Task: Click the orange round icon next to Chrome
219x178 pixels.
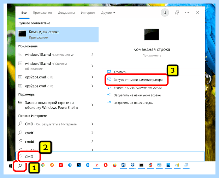Action: tap(52, 165)
